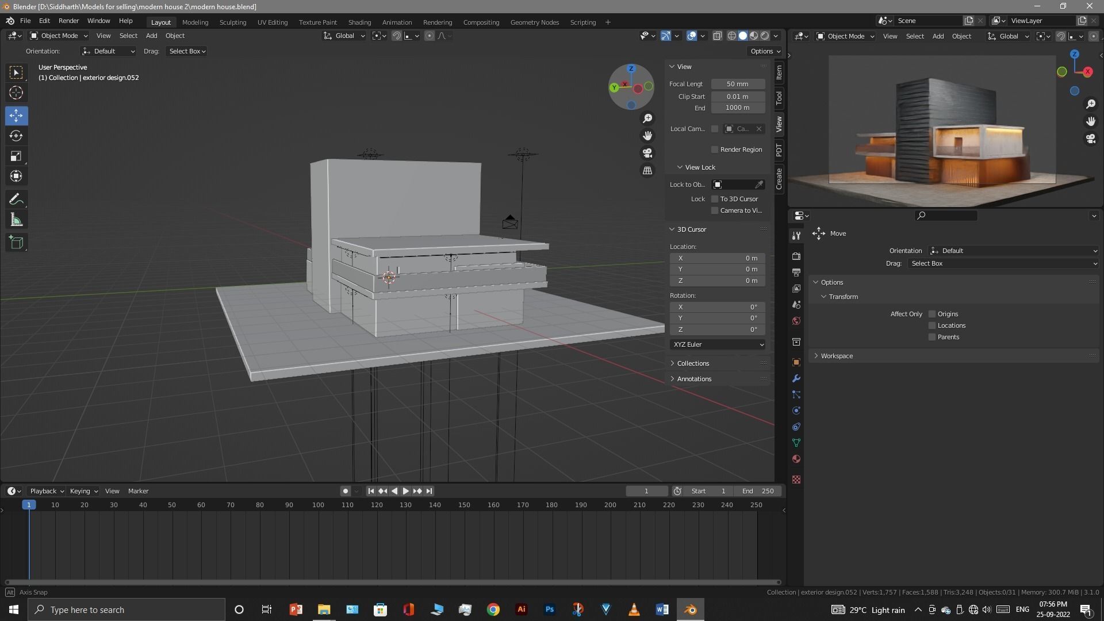This screenshot has width=1104, height=621.
Task: Open the Render properties tab icon
Action: point(796,256)
